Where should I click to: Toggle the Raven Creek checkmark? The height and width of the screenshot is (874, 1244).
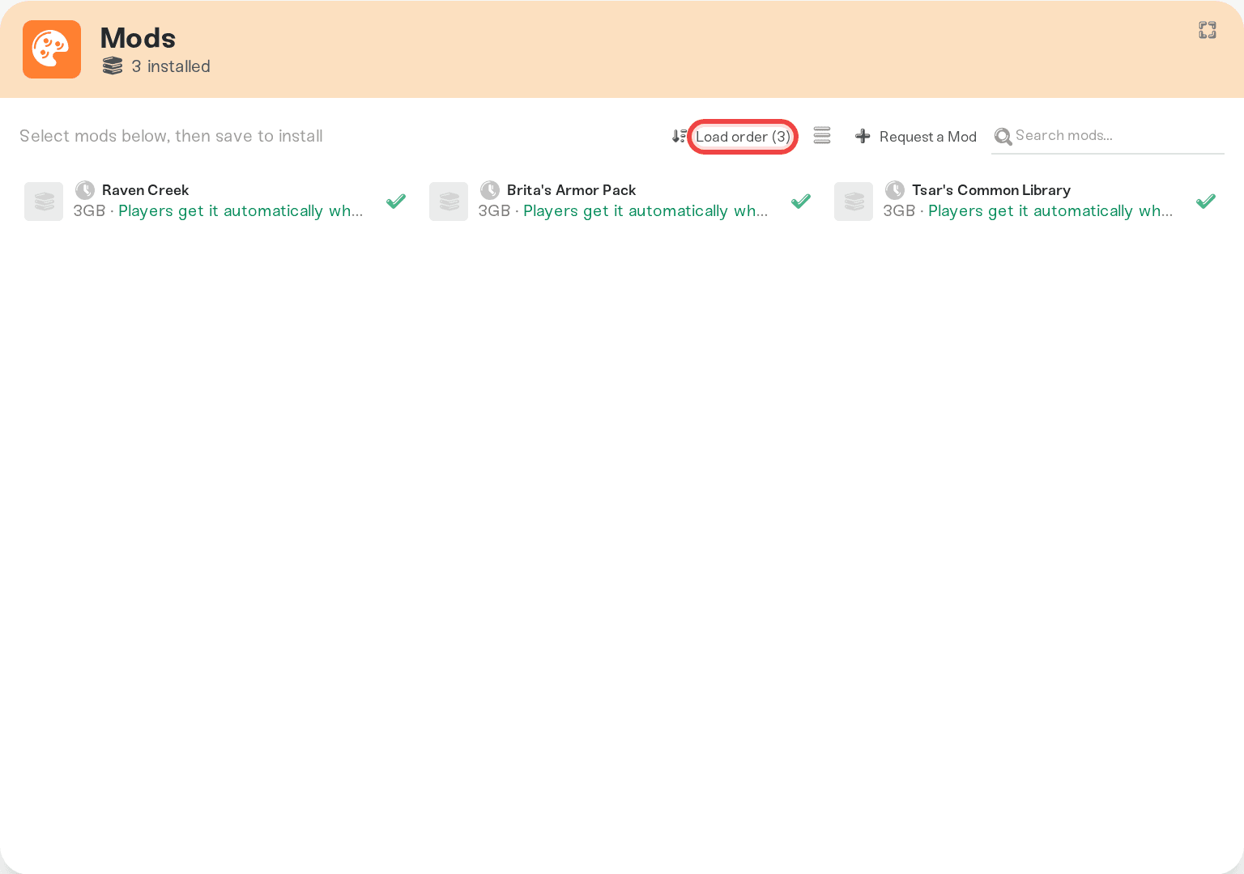point(396,201)
